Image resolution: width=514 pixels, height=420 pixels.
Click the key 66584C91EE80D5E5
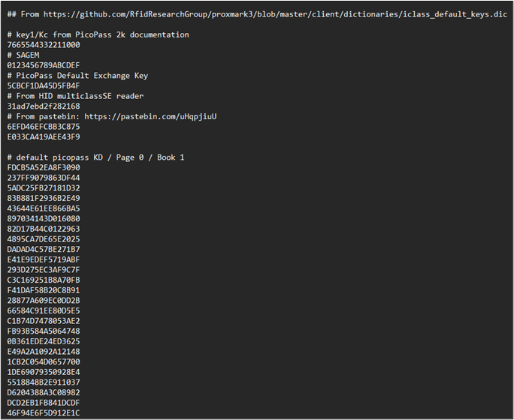pos(44,310)
